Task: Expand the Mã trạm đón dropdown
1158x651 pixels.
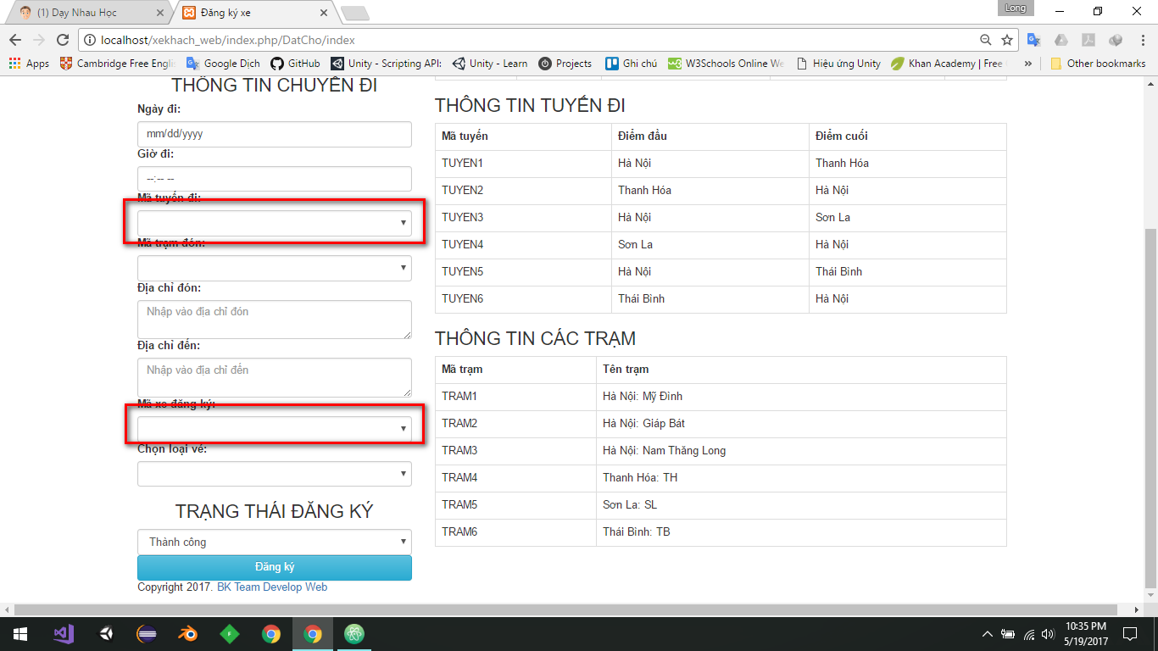Action: pos(274,268)
